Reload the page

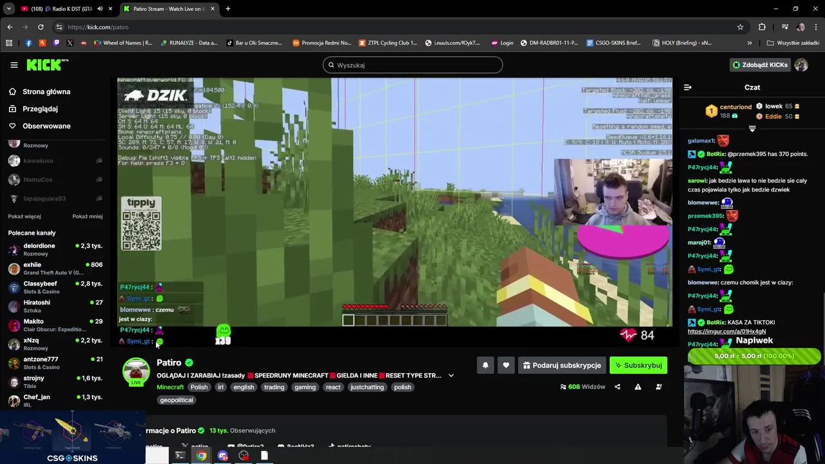[41, 27]
